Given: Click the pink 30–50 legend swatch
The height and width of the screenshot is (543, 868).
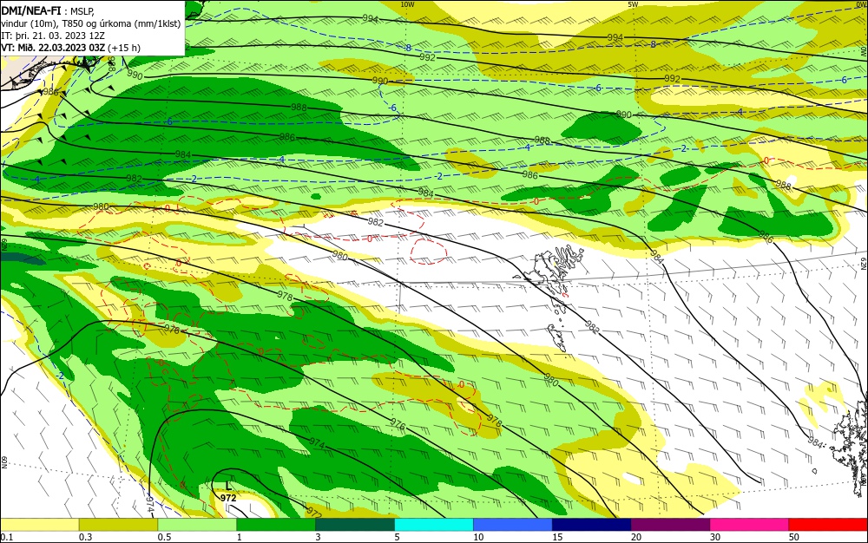Looking at the screenshot, I should tap(750, 525).
